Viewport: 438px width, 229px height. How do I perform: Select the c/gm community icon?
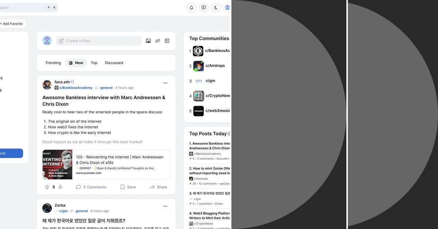pos(198,81)
